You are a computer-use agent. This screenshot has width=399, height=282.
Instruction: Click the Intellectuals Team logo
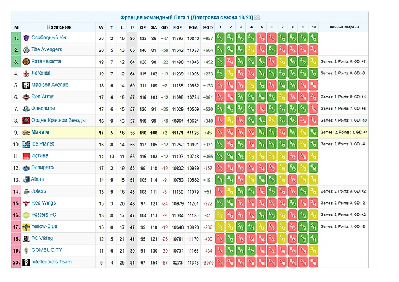(x=26, y=262)
